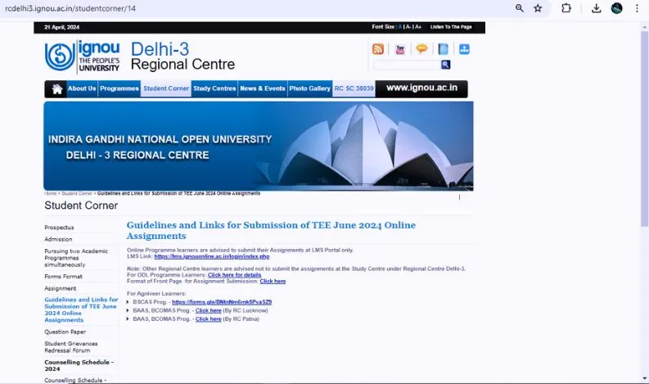Click here link by RC Lucknow
Screen dimensions: 649x384
208,310
